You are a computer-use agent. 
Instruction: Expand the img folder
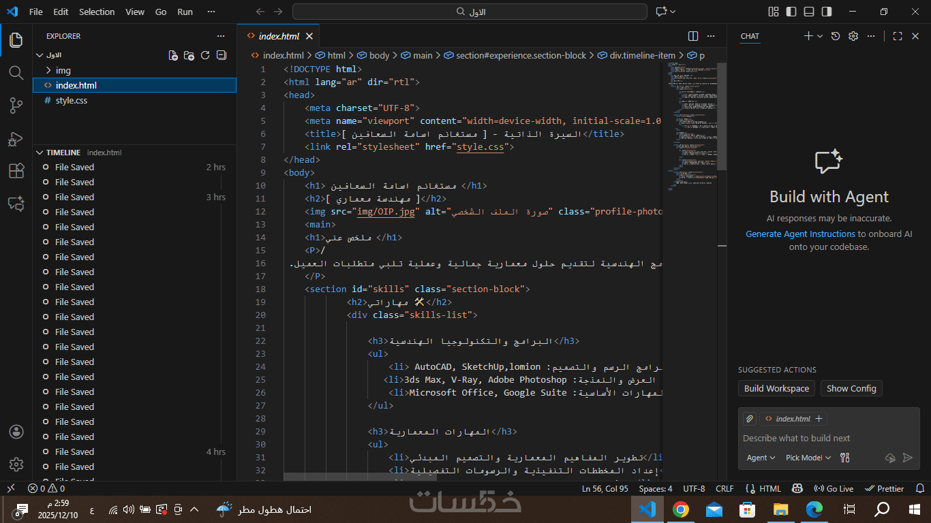tap(63, 70)
